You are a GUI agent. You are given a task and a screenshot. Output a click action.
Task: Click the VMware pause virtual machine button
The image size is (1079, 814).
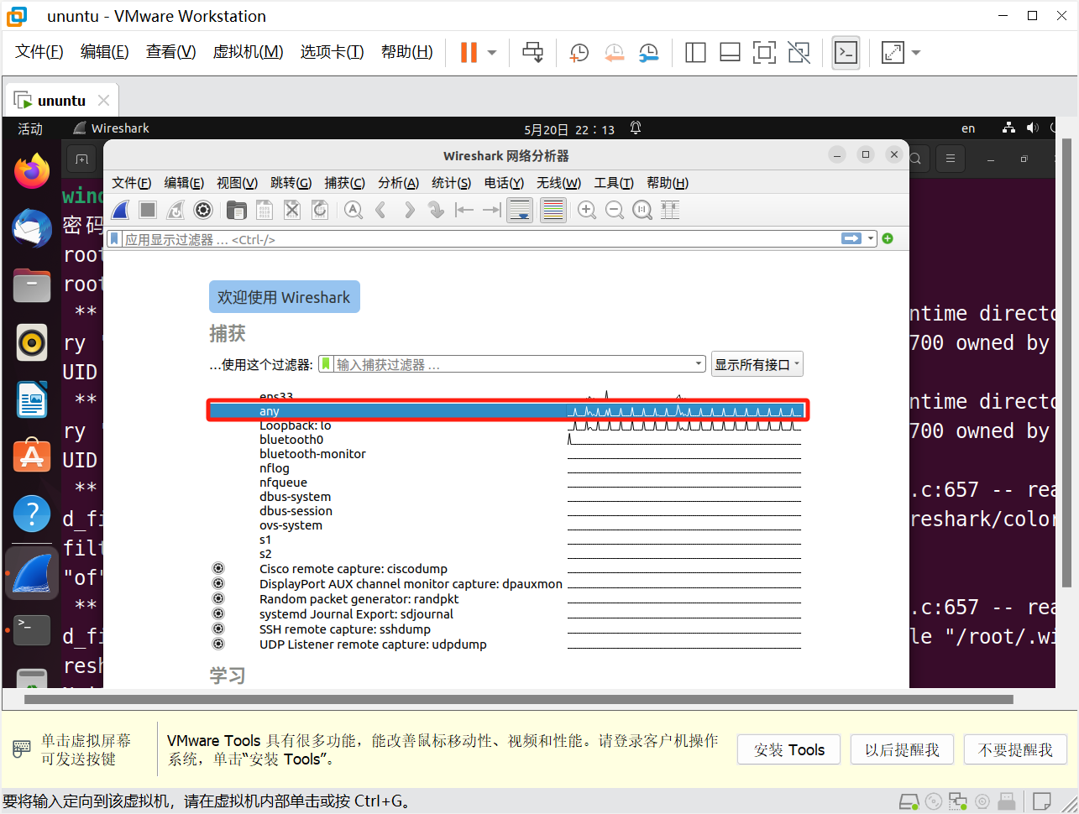[x=469, y=52]
